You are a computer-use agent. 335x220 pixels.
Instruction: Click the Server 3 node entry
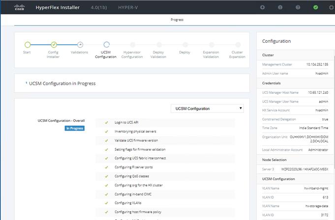click(x=295, y=169)
